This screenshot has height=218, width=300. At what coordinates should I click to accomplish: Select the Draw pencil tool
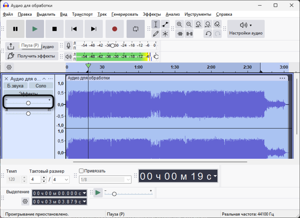[156, 34]
